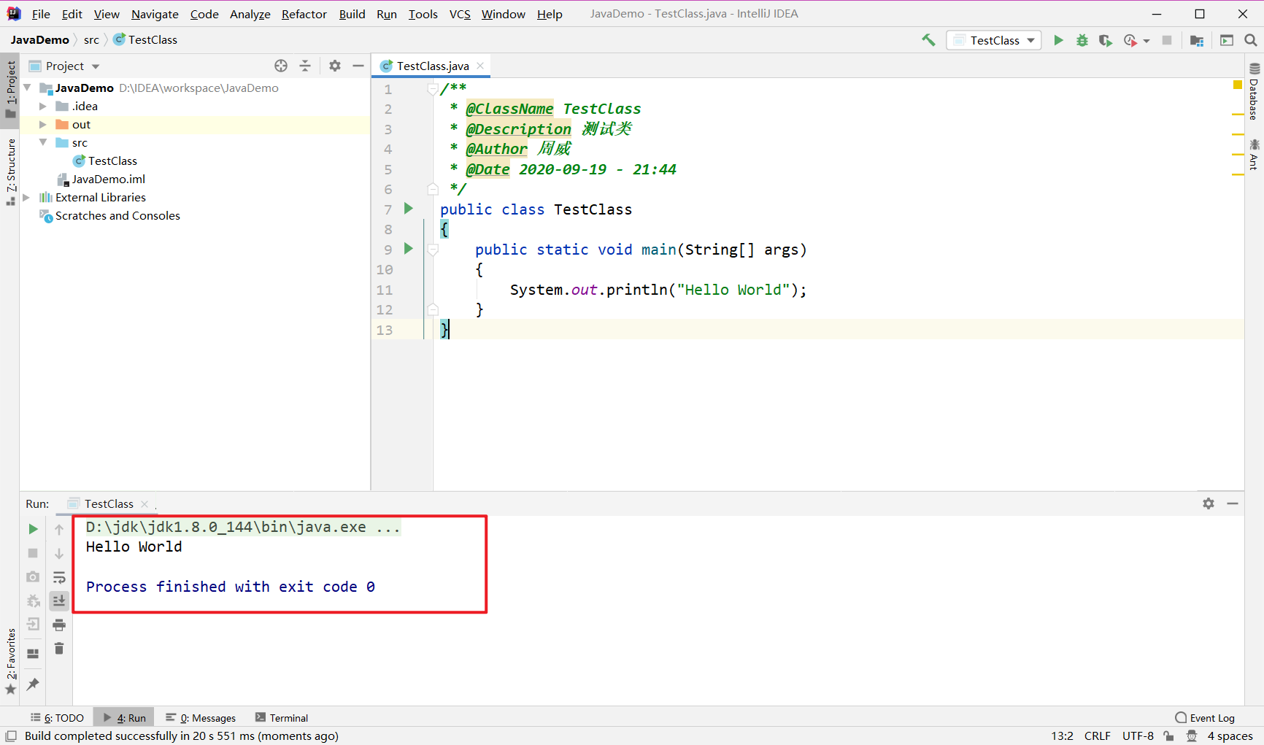This screenshot has height=745, width=1264.
Task: Open the Messages tool window
Action: 201,718
